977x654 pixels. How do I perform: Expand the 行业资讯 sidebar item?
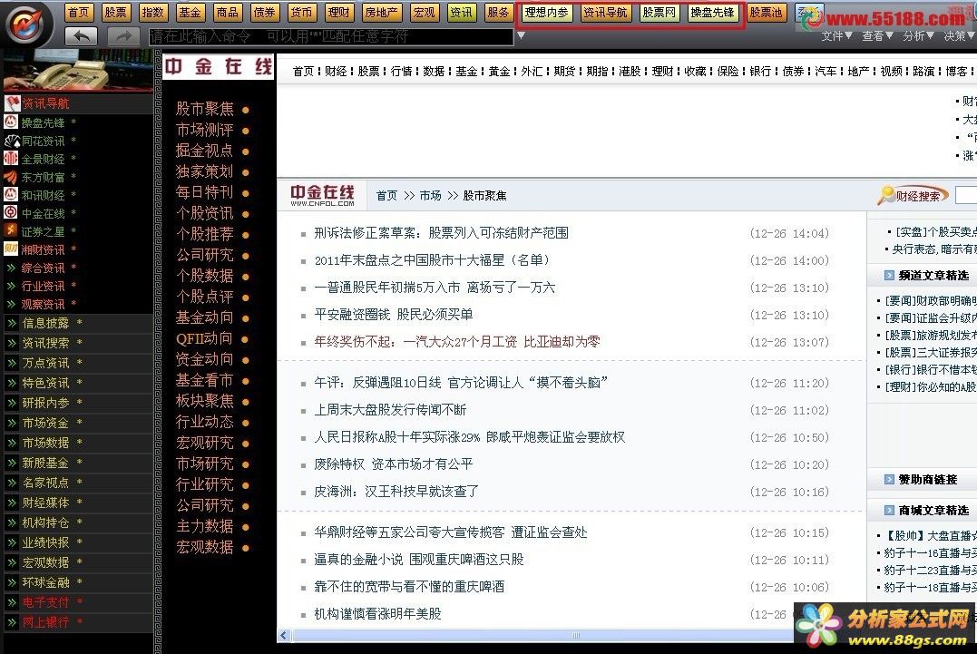[11, 286]
